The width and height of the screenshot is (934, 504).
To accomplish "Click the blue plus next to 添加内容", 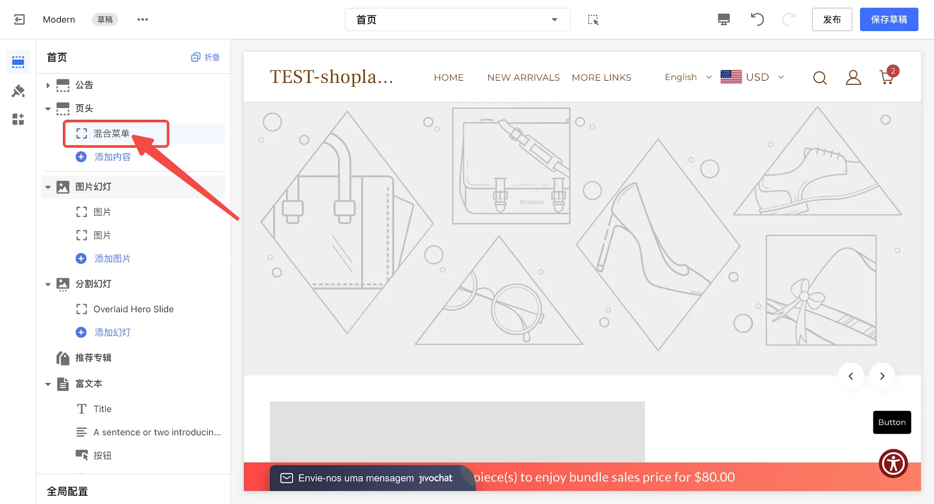I will click(81, 157).
